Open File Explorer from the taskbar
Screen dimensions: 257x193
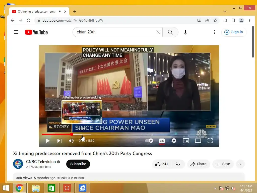click(36, 188)
